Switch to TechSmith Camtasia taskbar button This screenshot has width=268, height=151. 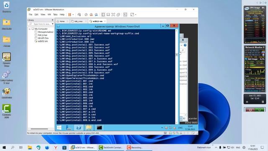[x=111, y=147]
